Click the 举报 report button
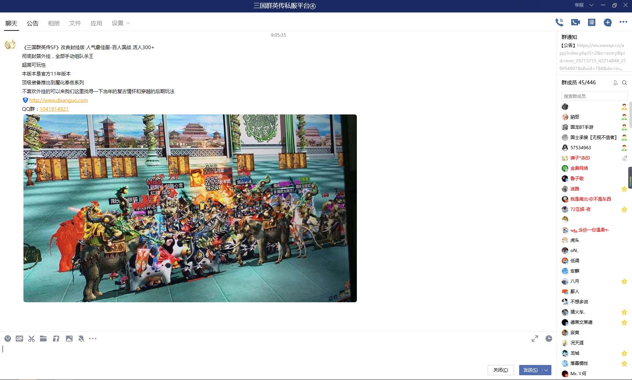This screenshot has height=380, width=632. 579,5
